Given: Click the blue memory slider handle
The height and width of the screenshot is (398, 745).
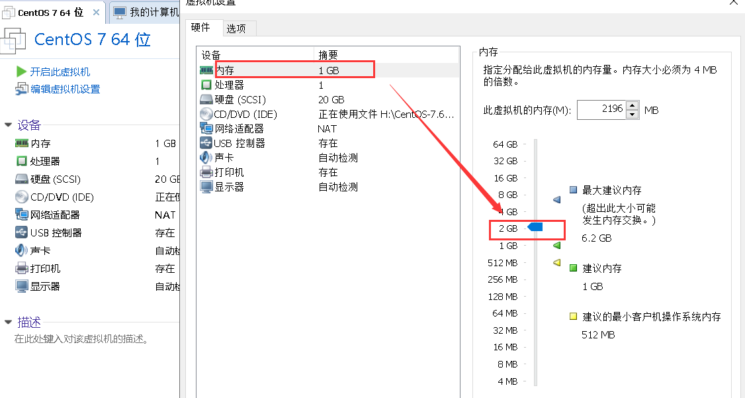Looking at the screenshot, I should coord(535,227).
